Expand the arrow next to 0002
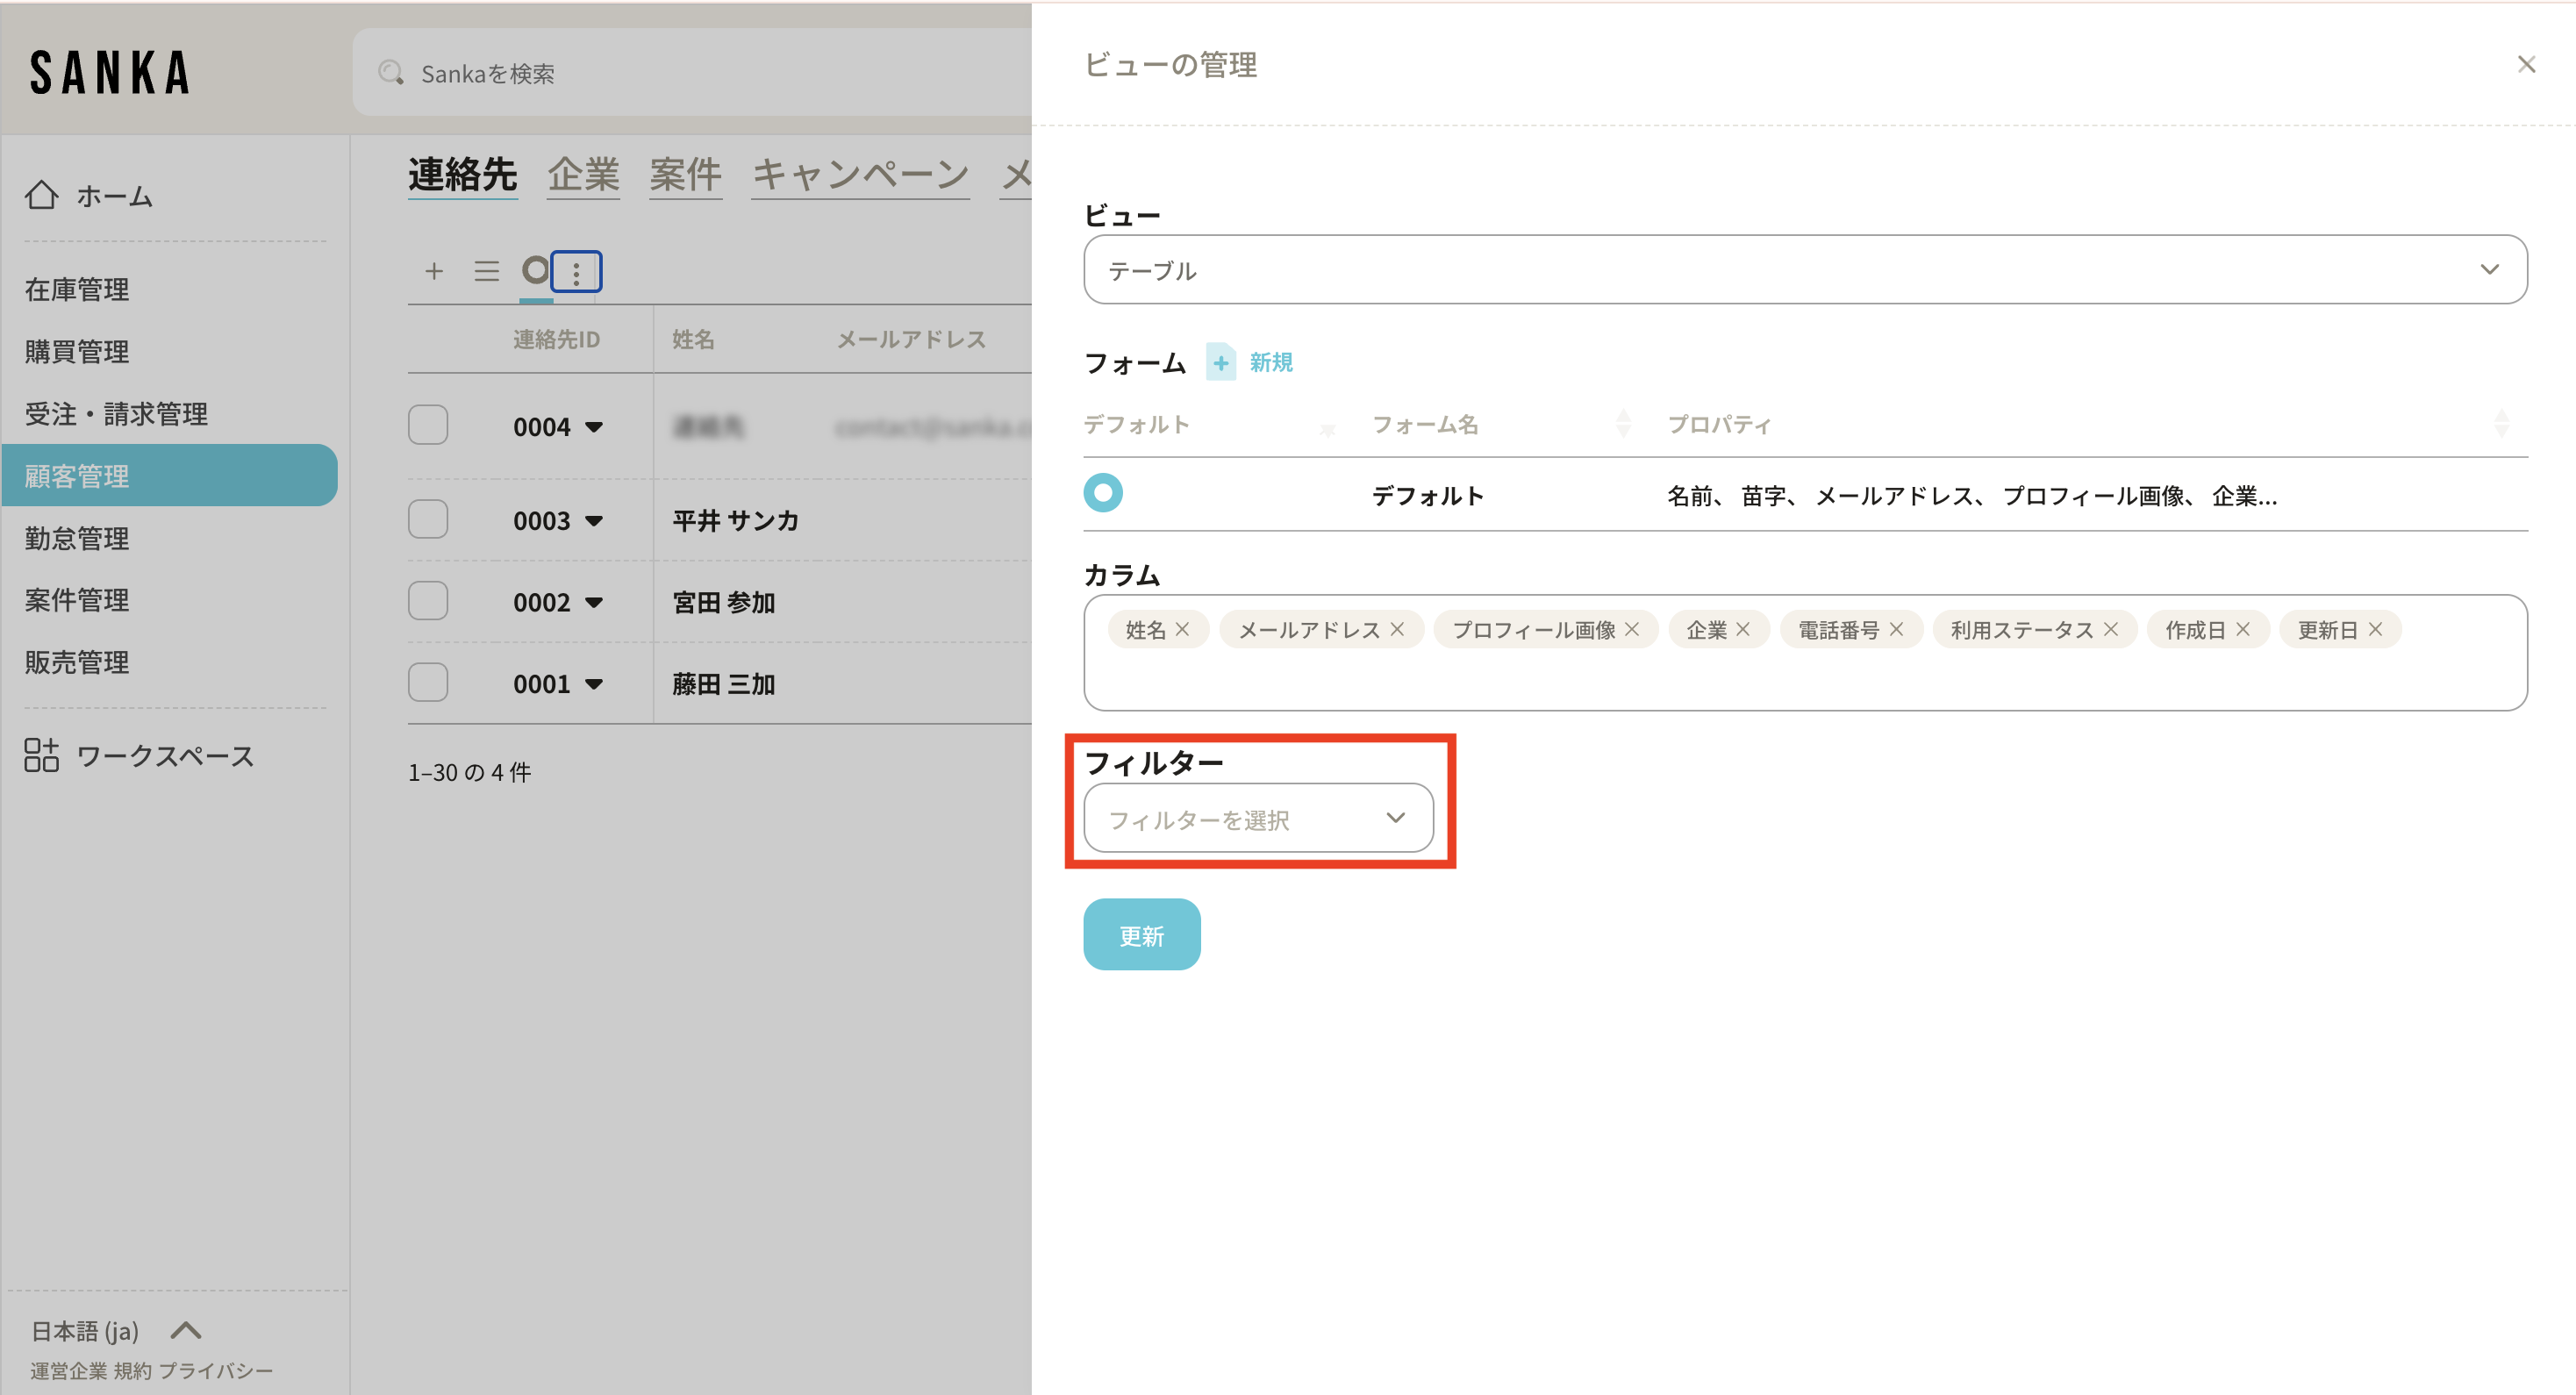This screenshot has height=1395, width=2576. (x=594, y=603)
